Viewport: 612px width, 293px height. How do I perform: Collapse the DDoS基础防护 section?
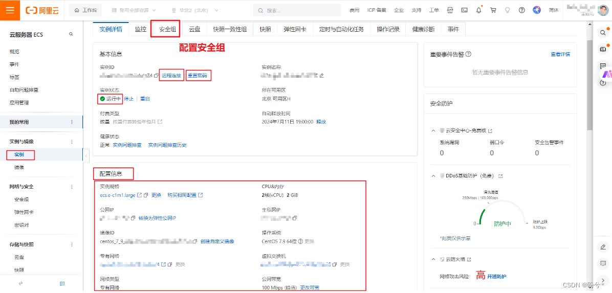tap(433, 176)
